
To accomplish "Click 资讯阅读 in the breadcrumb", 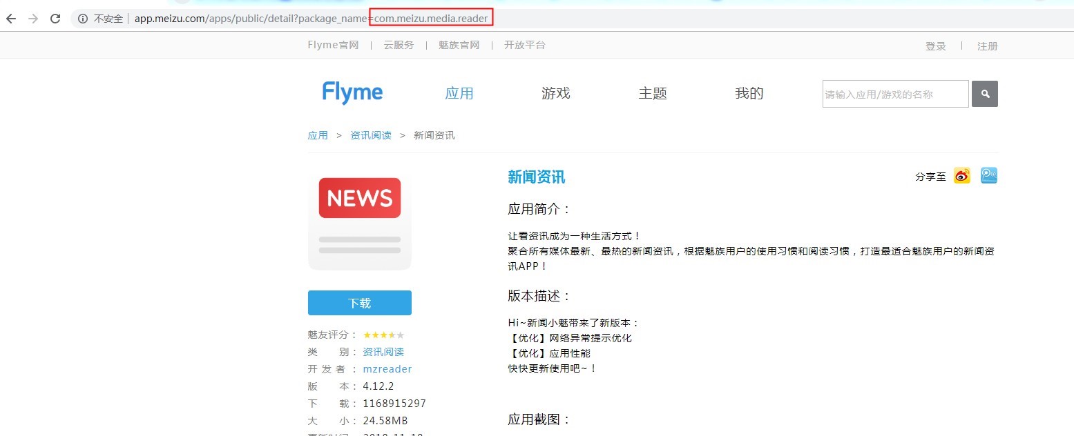I will [371, 135].
